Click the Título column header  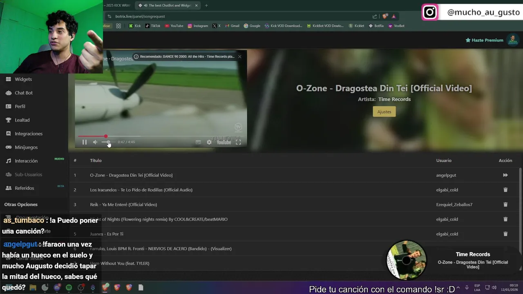pos(96,160)
